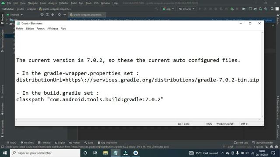
Task: Open the TODO tool window
Action: click(11, 143)
